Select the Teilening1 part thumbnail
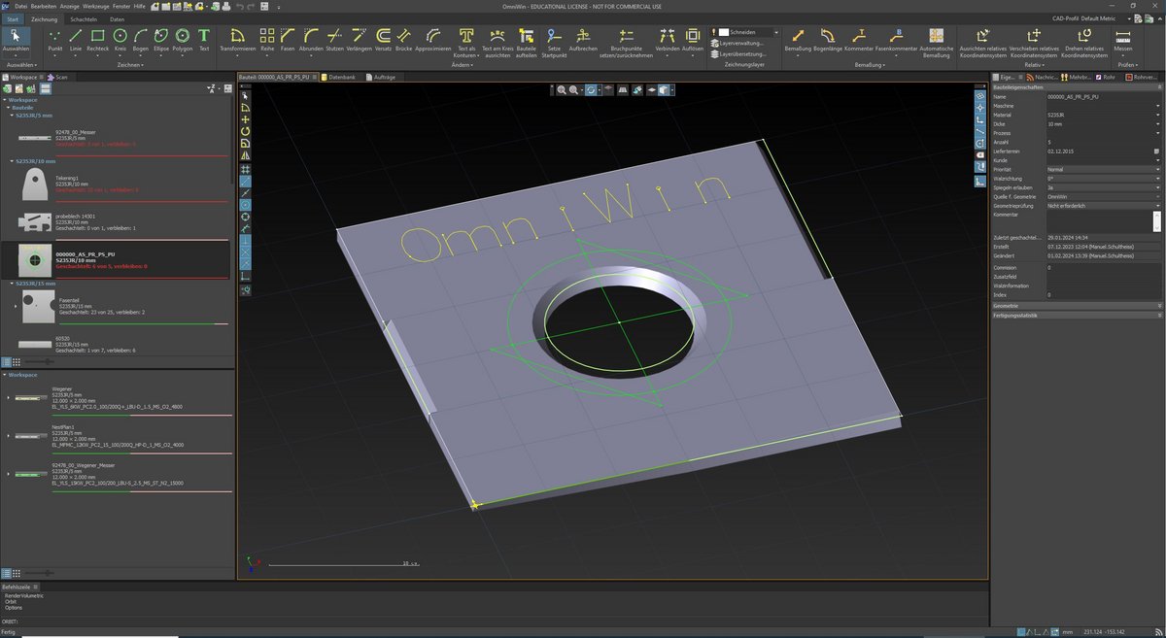Image resolution: width=1166 pixels, height=638 pixels. 35,183
